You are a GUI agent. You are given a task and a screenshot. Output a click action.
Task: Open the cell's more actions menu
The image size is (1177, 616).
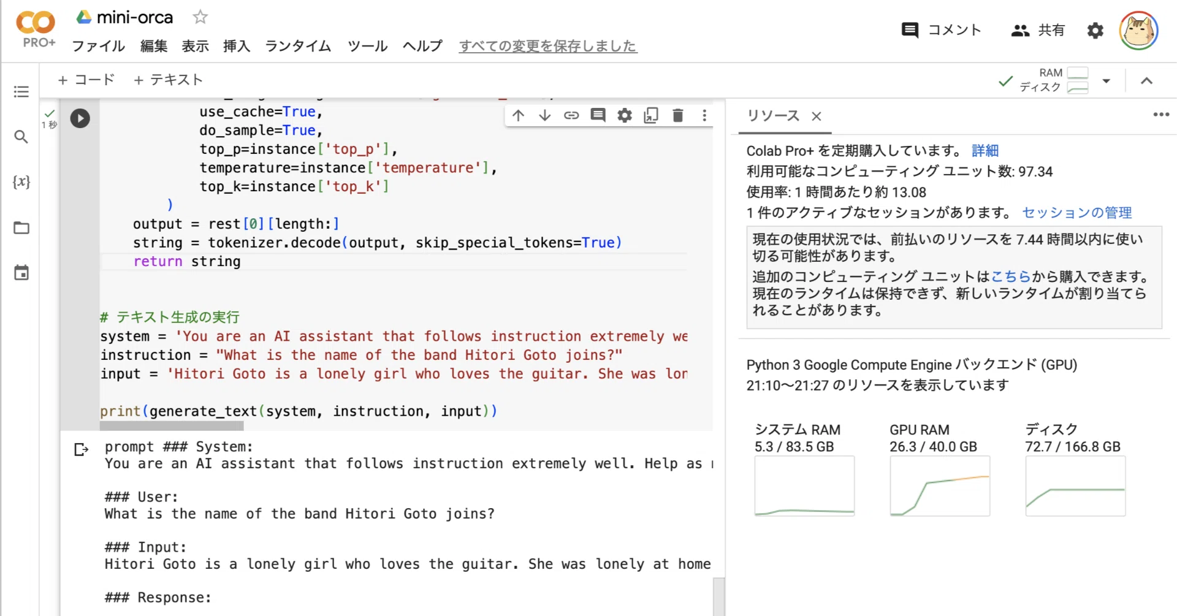[x=704, y=115]
